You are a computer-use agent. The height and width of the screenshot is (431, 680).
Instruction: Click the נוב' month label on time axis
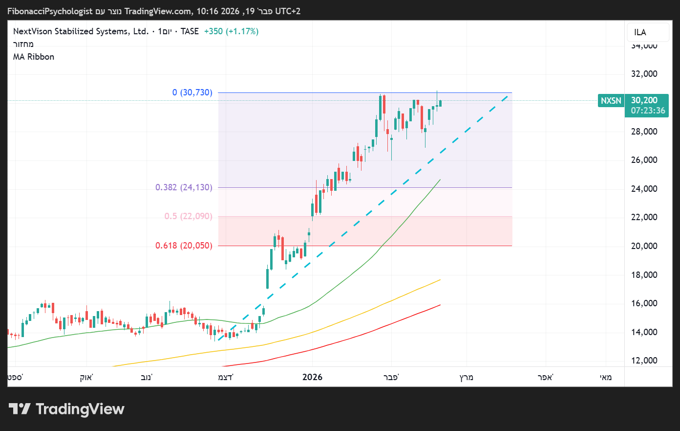click(146, 377)
